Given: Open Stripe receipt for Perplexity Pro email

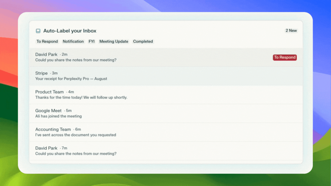Looking at the screenshot, I should [166, 76].
